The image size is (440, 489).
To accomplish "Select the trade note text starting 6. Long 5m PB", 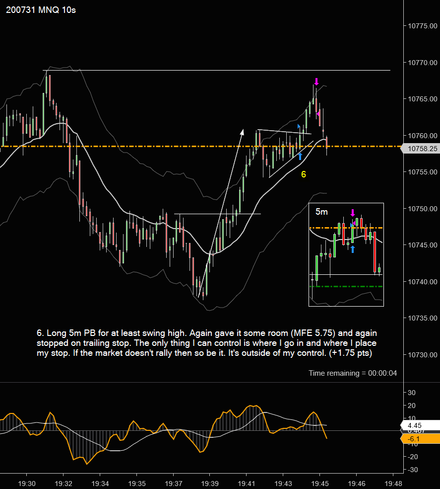I will 207,343.
